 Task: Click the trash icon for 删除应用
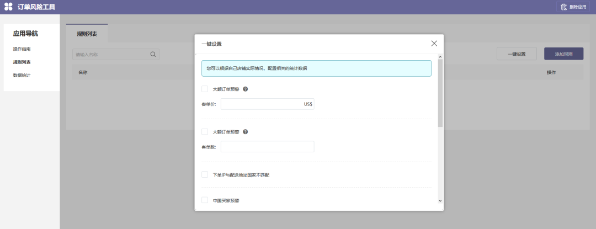point(563,7)
